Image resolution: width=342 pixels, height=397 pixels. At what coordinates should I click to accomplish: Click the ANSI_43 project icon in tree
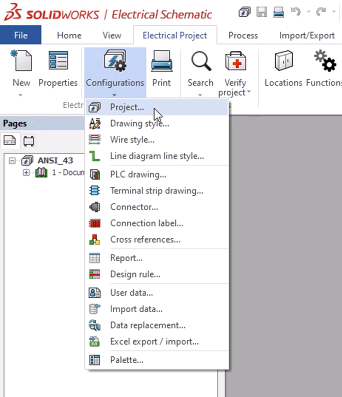click(27, 161)
